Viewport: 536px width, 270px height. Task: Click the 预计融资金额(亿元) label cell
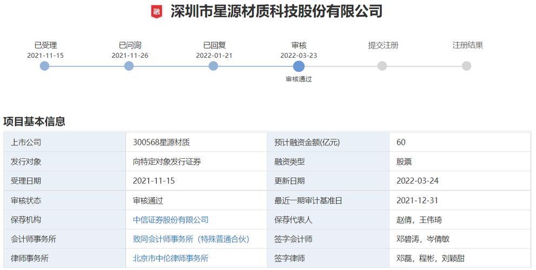(x=328, y=143)
